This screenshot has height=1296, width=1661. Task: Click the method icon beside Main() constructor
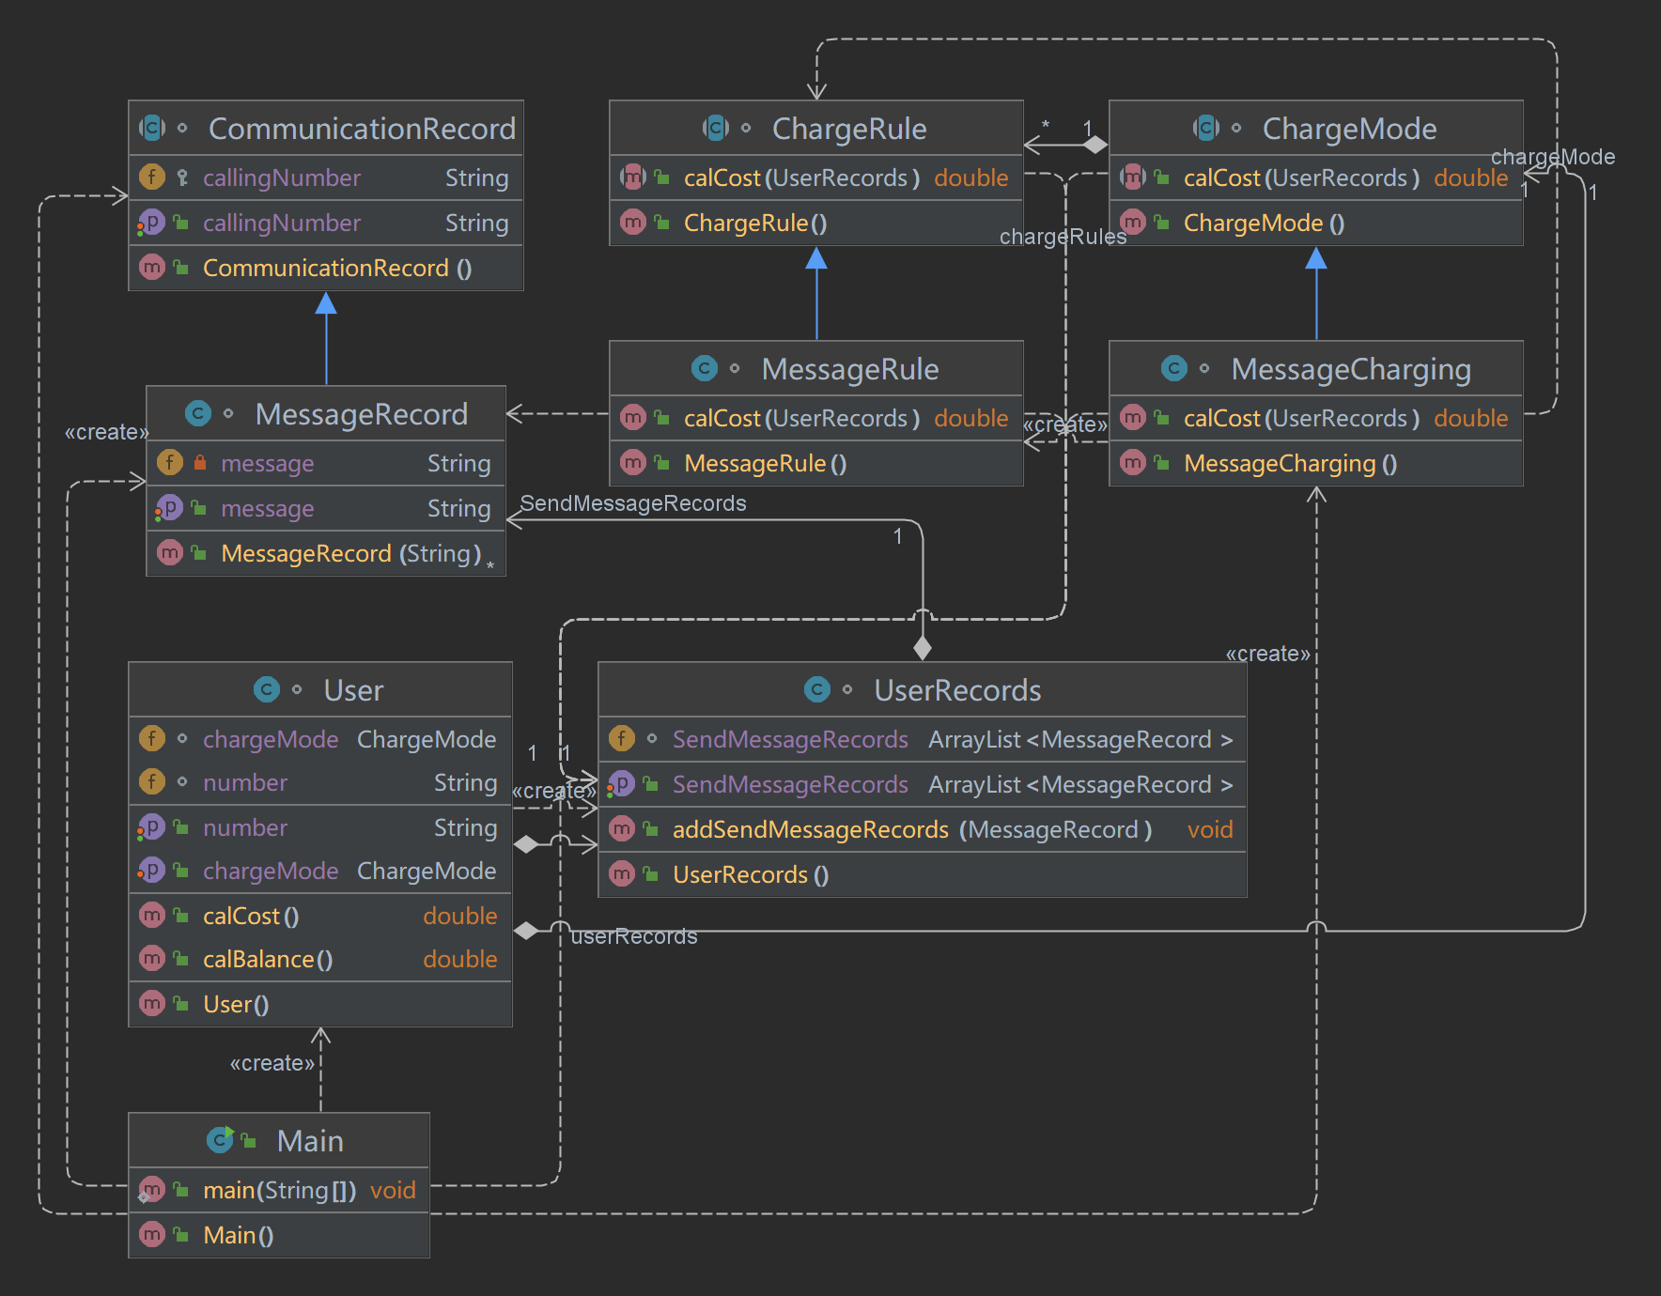(152, 1234)
